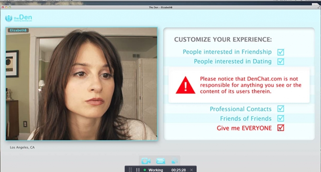
Task: Click the 00:25:28 elapsed time
Action: point(179,170)
